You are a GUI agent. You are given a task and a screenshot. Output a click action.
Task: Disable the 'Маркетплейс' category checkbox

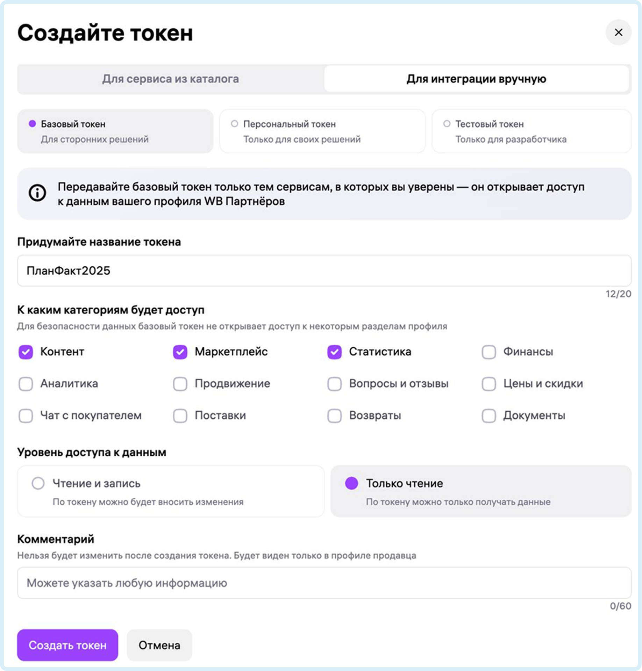(180, 352)
